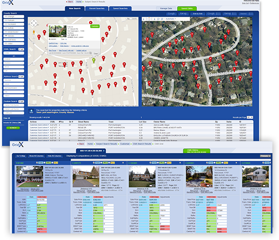Toggle Office checkbox in the subject property column
This screenshot has width=279, height=240.
pyautogui.click(x=45, y=163)
